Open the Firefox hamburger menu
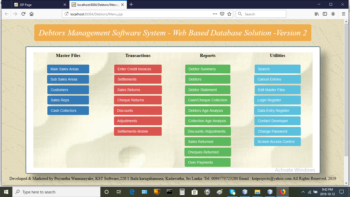350x197 pixels. (x=343, y=14)
